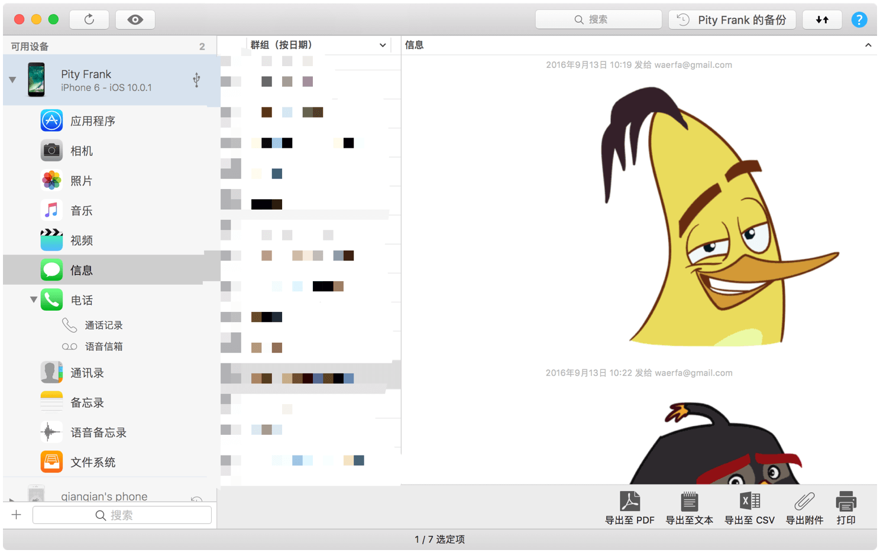The height and width of the screenshot is (553, 880).
Task: Open 电话 phone icon
Action: [x=51, y=300]
